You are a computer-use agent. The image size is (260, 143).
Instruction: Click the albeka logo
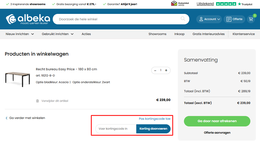click(28, 19)
